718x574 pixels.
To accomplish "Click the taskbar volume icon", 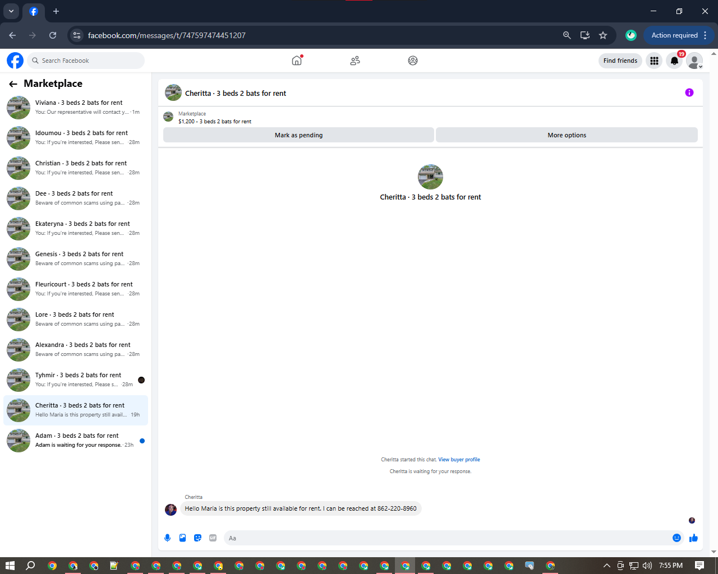I will pyautogui.click(x=647, y=566).
